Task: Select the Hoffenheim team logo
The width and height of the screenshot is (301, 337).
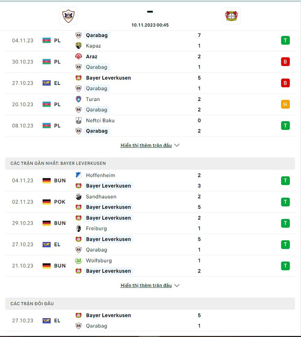Action: [x=79, y=175]
